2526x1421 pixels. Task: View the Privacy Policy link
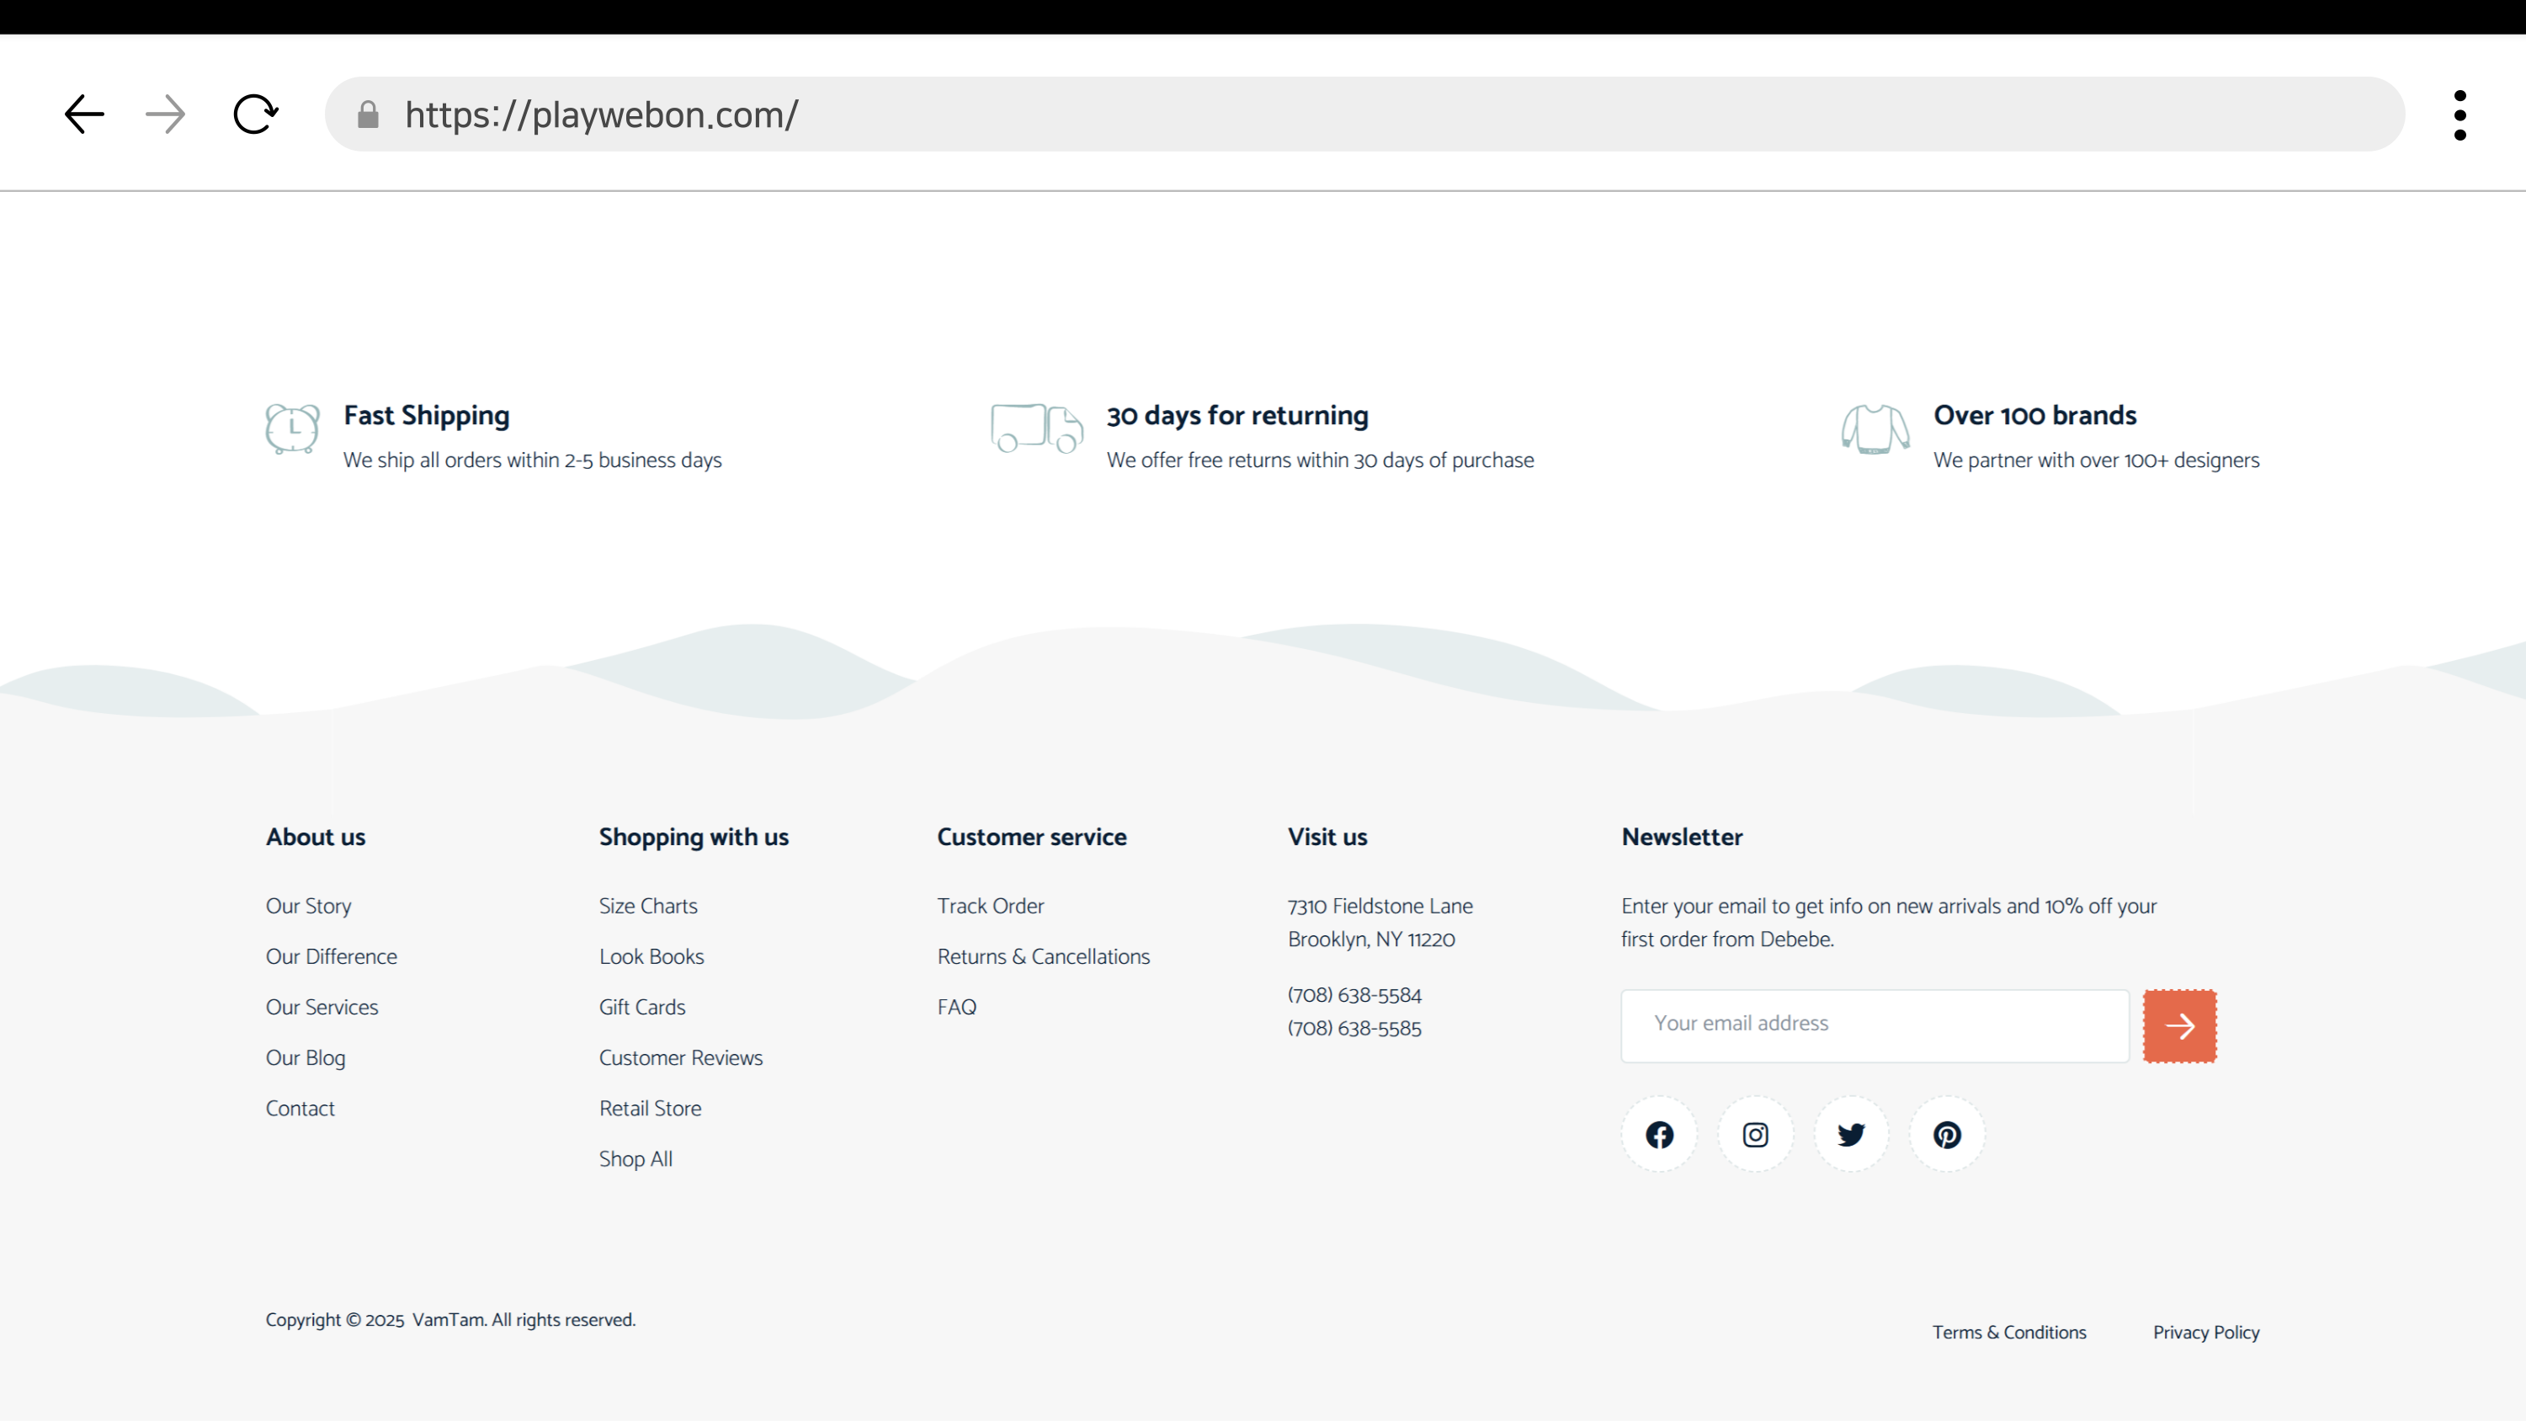pyautogui.click(x=2205, y=1332)
